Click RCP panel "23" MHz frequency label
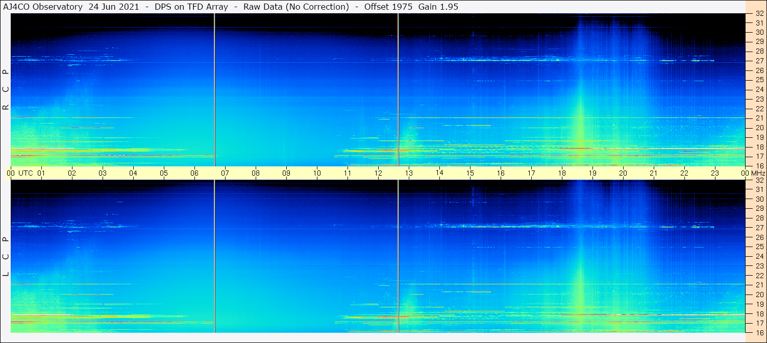Screen dimensions: 767x343 click(x=759, y=99)
